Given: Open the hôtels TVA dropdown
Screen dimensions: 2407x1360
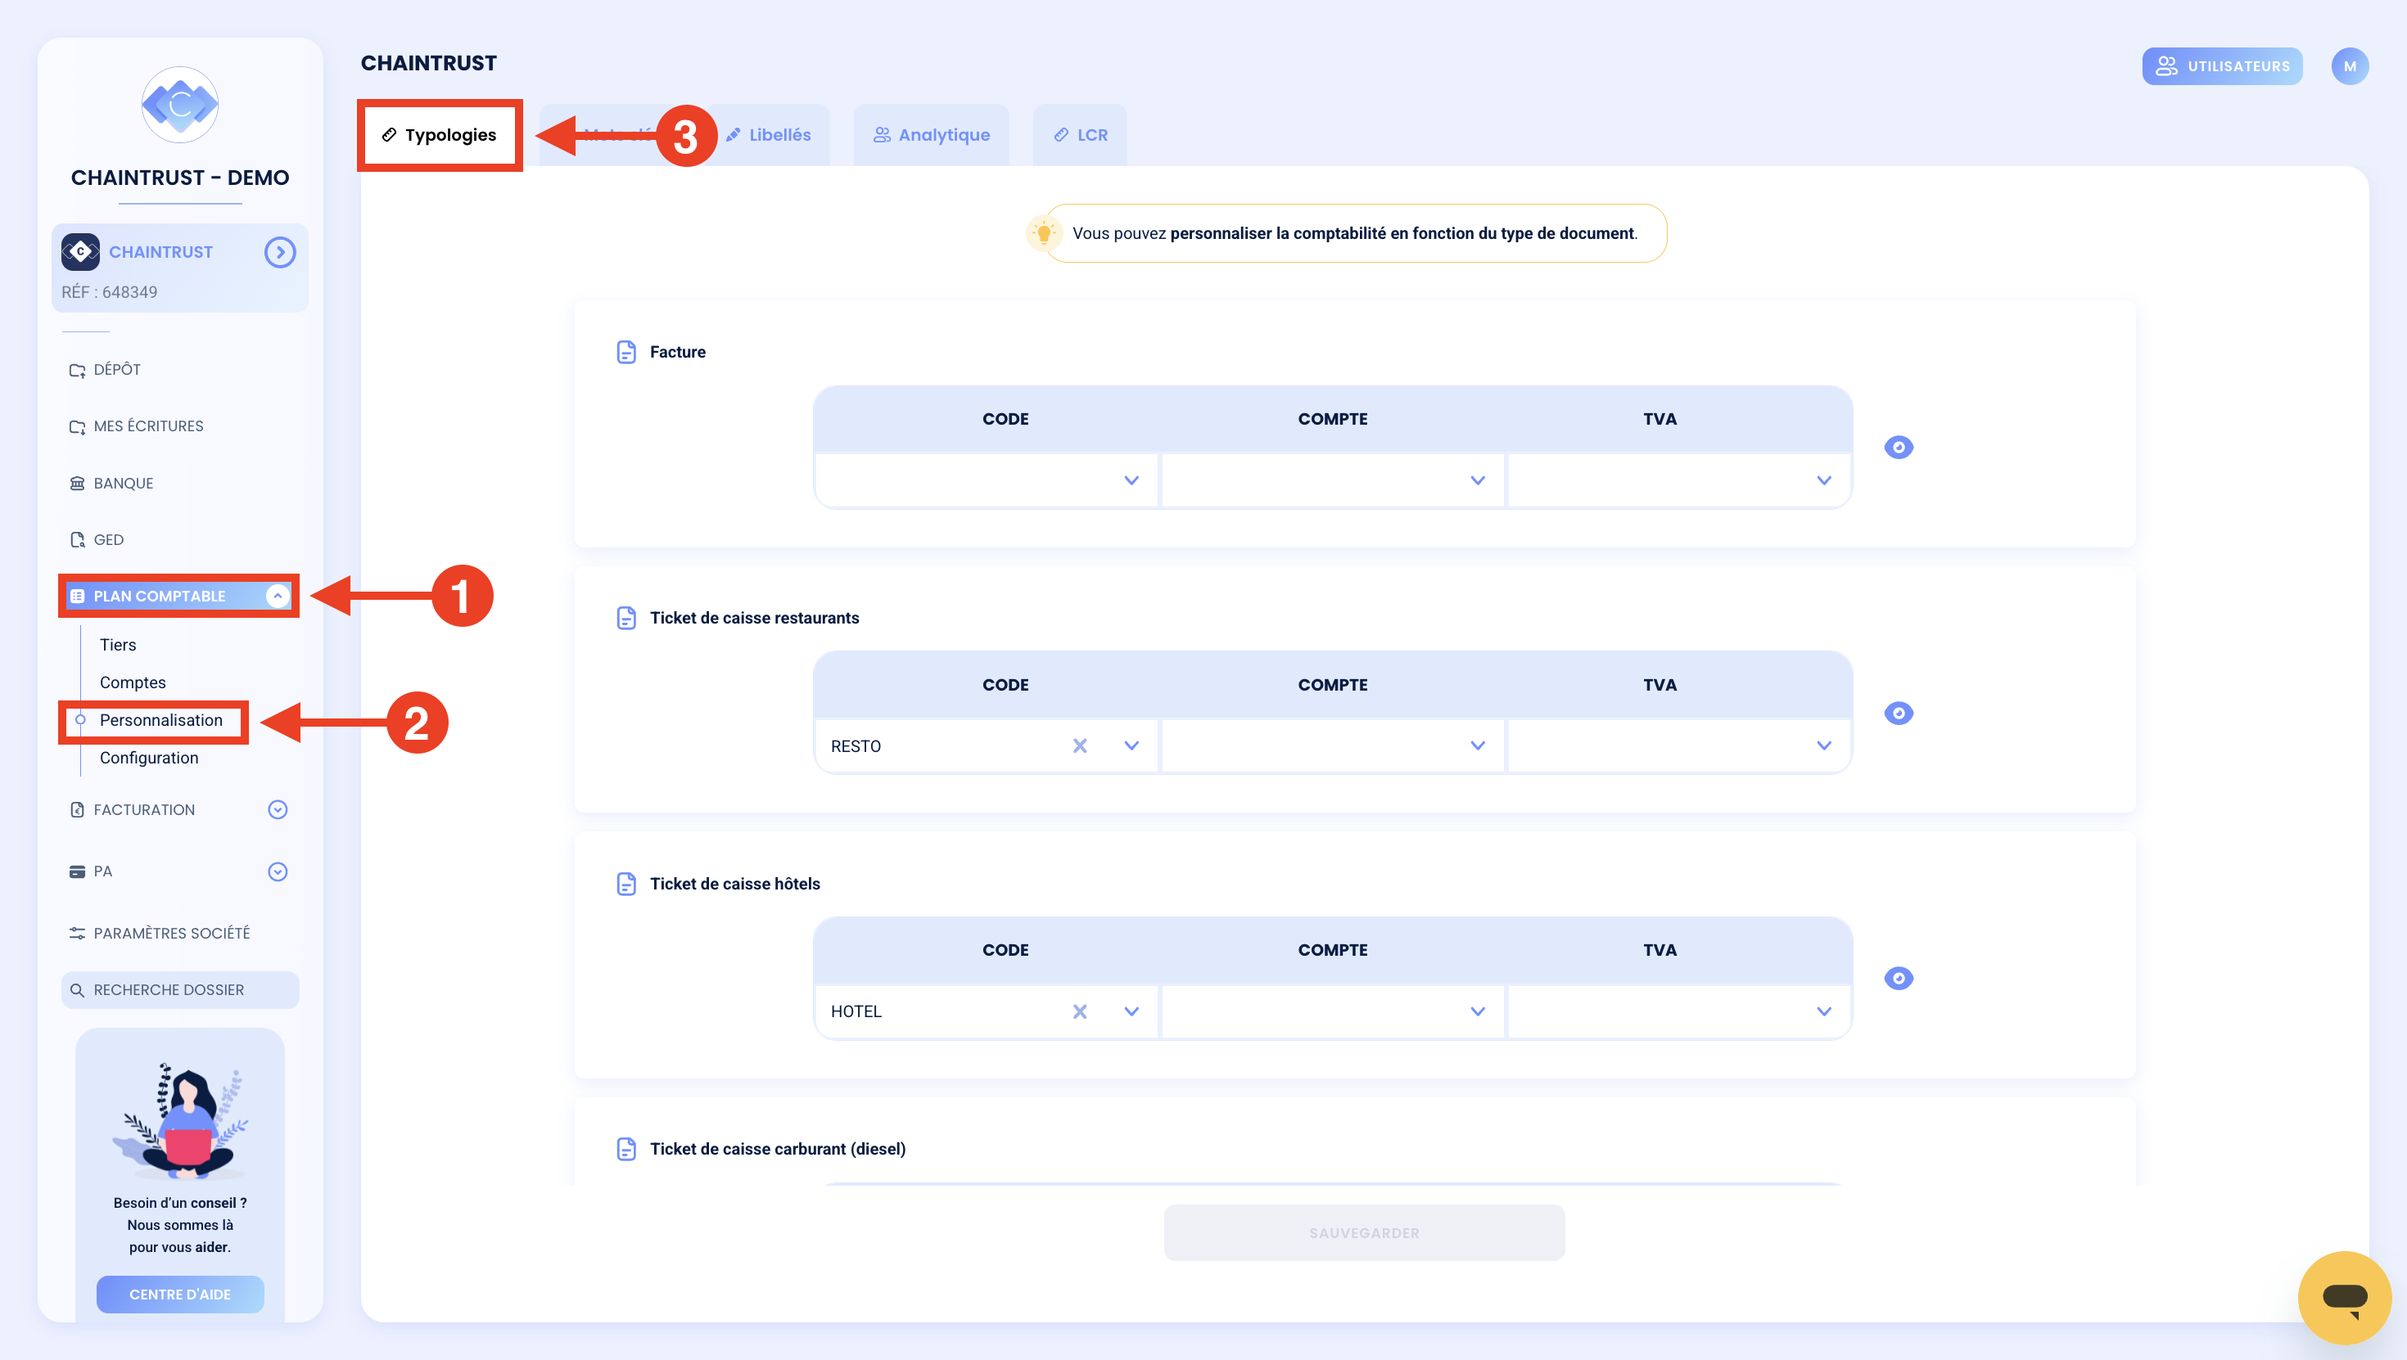Looking at the screenshot, I should pyautogui.click(x=1679, y=1011).
